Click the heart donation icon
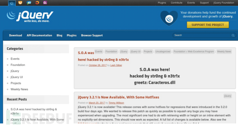The width and height of the screenshot is (238, 127). (169, 18)
